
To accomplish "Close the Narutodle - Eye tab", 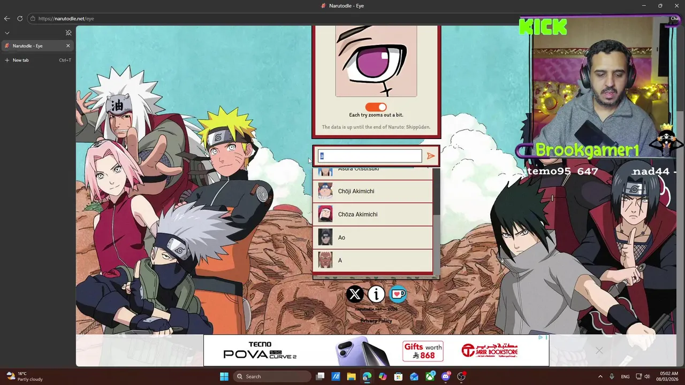I will (68, 45).
